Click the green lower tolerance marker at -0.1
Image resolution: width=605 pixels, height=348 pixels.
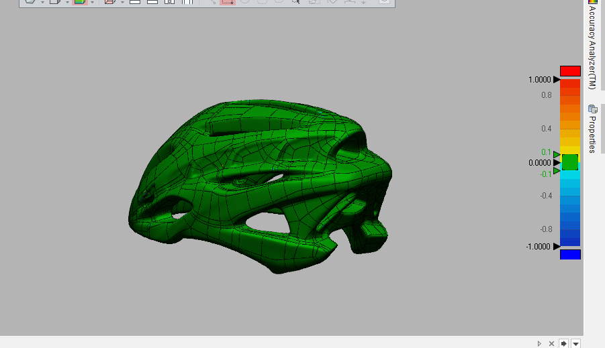(x=557, y=171)
